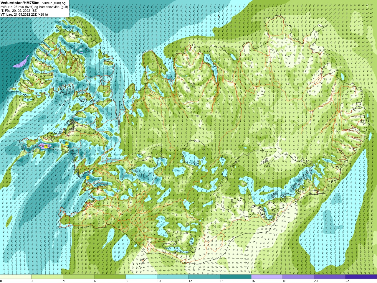Click the 'hviður > 25 m/s' description line

click(x=34, y=7)
